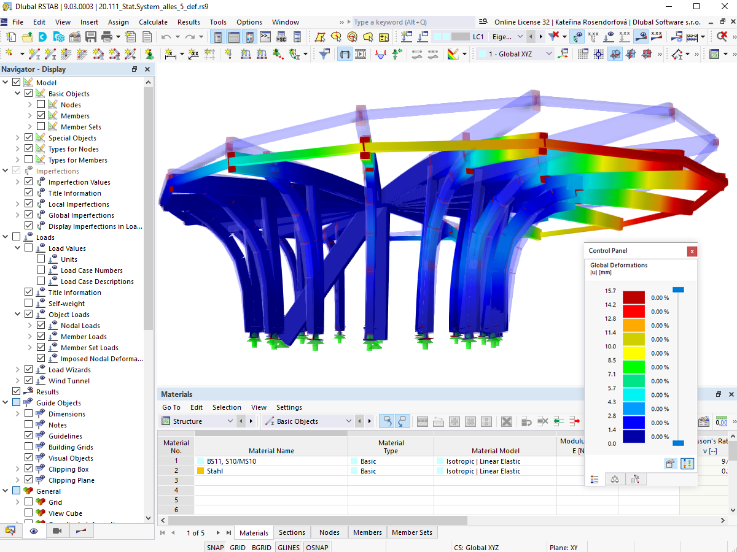The width and height of the screenshot is (737, 552).
Task: Click Go To in Materials panel
Action: click(171, 407)
